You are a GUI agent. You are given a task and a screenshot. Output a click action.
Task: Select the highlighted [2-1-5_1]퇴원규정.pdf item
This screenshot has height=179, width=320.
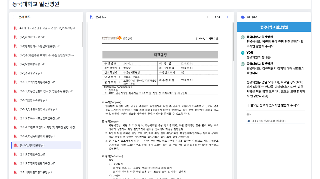46,145
